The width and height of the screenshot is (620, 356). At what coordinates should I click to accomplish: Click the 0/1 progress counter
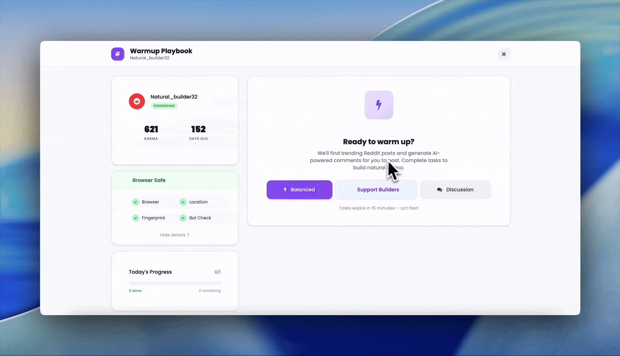(218, 272)
